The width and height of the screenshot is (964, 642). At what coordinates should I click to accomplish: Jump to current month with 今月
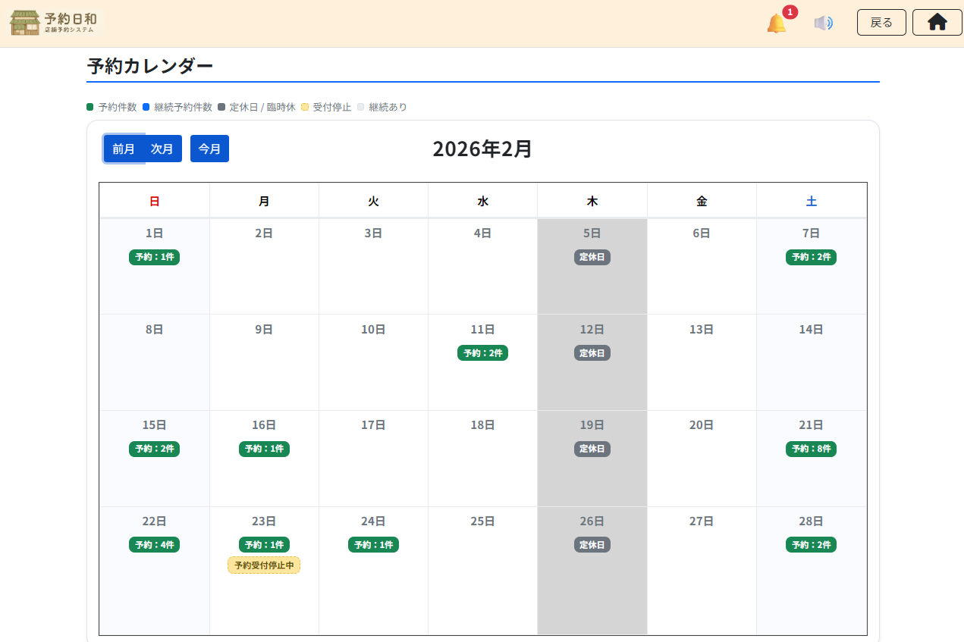(209, 149)
